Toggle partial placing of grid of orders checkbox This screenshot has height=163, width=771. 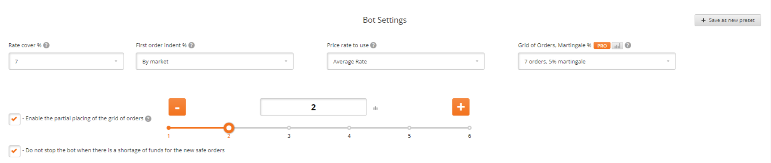pos(14,119)
